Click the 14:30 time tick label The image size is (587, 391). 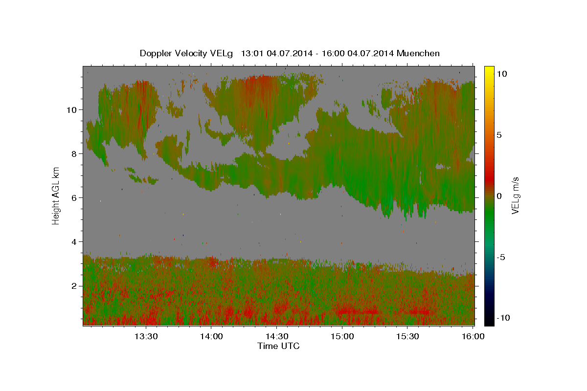pos(276,336)
